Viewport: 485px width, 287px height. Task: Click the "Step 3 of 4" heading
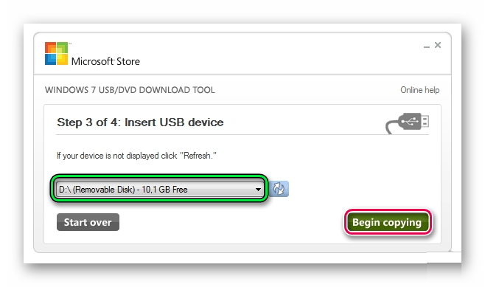[x=87, y=122]
